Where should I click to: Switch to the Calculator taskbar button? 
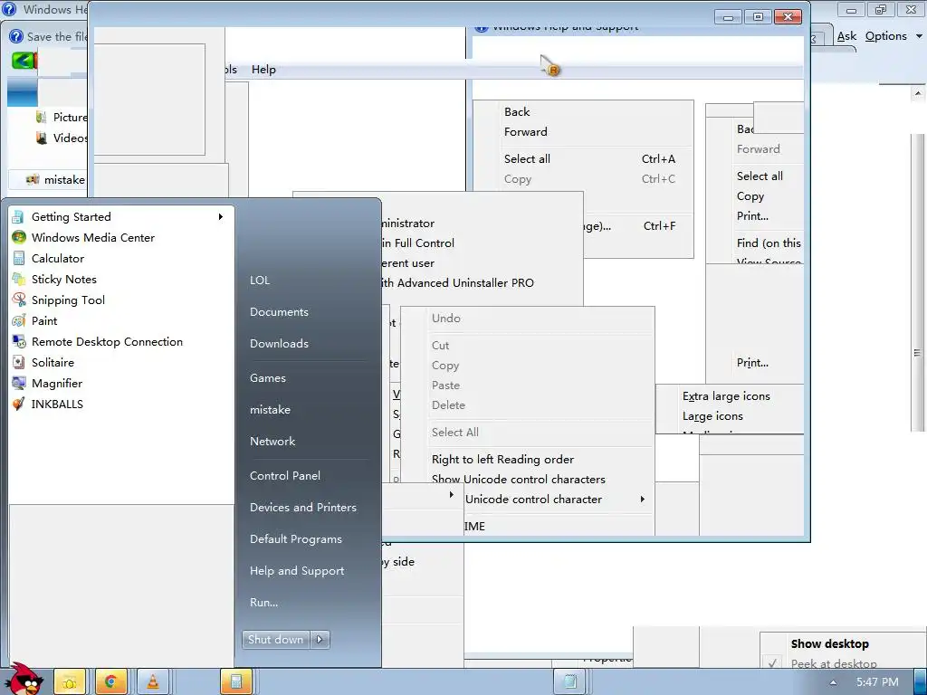236,682
